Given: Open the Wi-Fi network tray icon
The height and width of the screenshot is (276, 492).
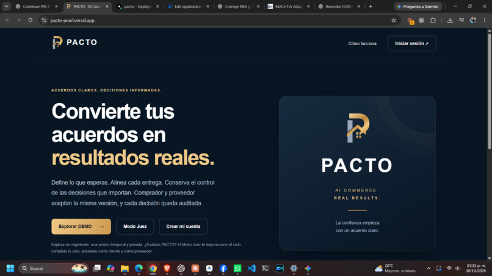Looking at the screenshot, I should (x=449, y=269).
